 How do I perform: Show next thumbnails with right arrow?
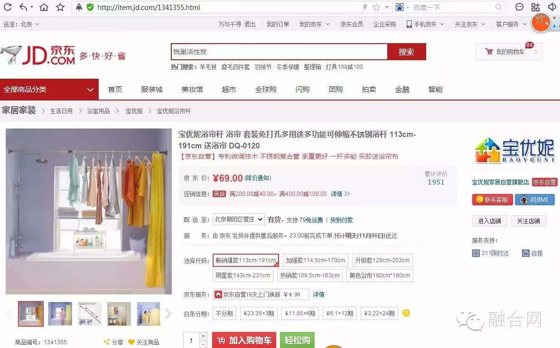[168, 313]
